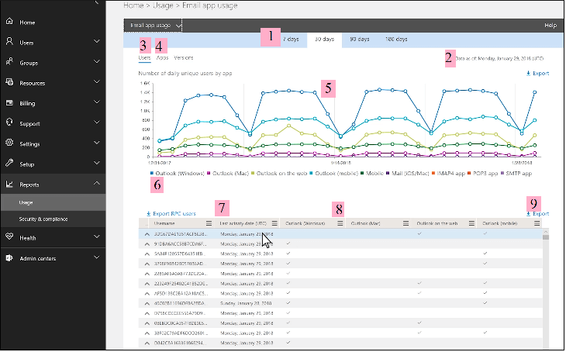Click the Help button in header bar
566x352 pixels.
click(550, 26)
